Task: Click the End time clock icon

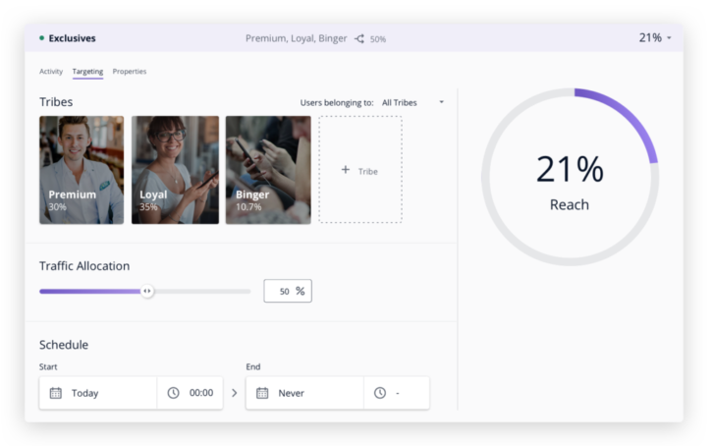Action: pyautogui.click(x=380, y=393)
